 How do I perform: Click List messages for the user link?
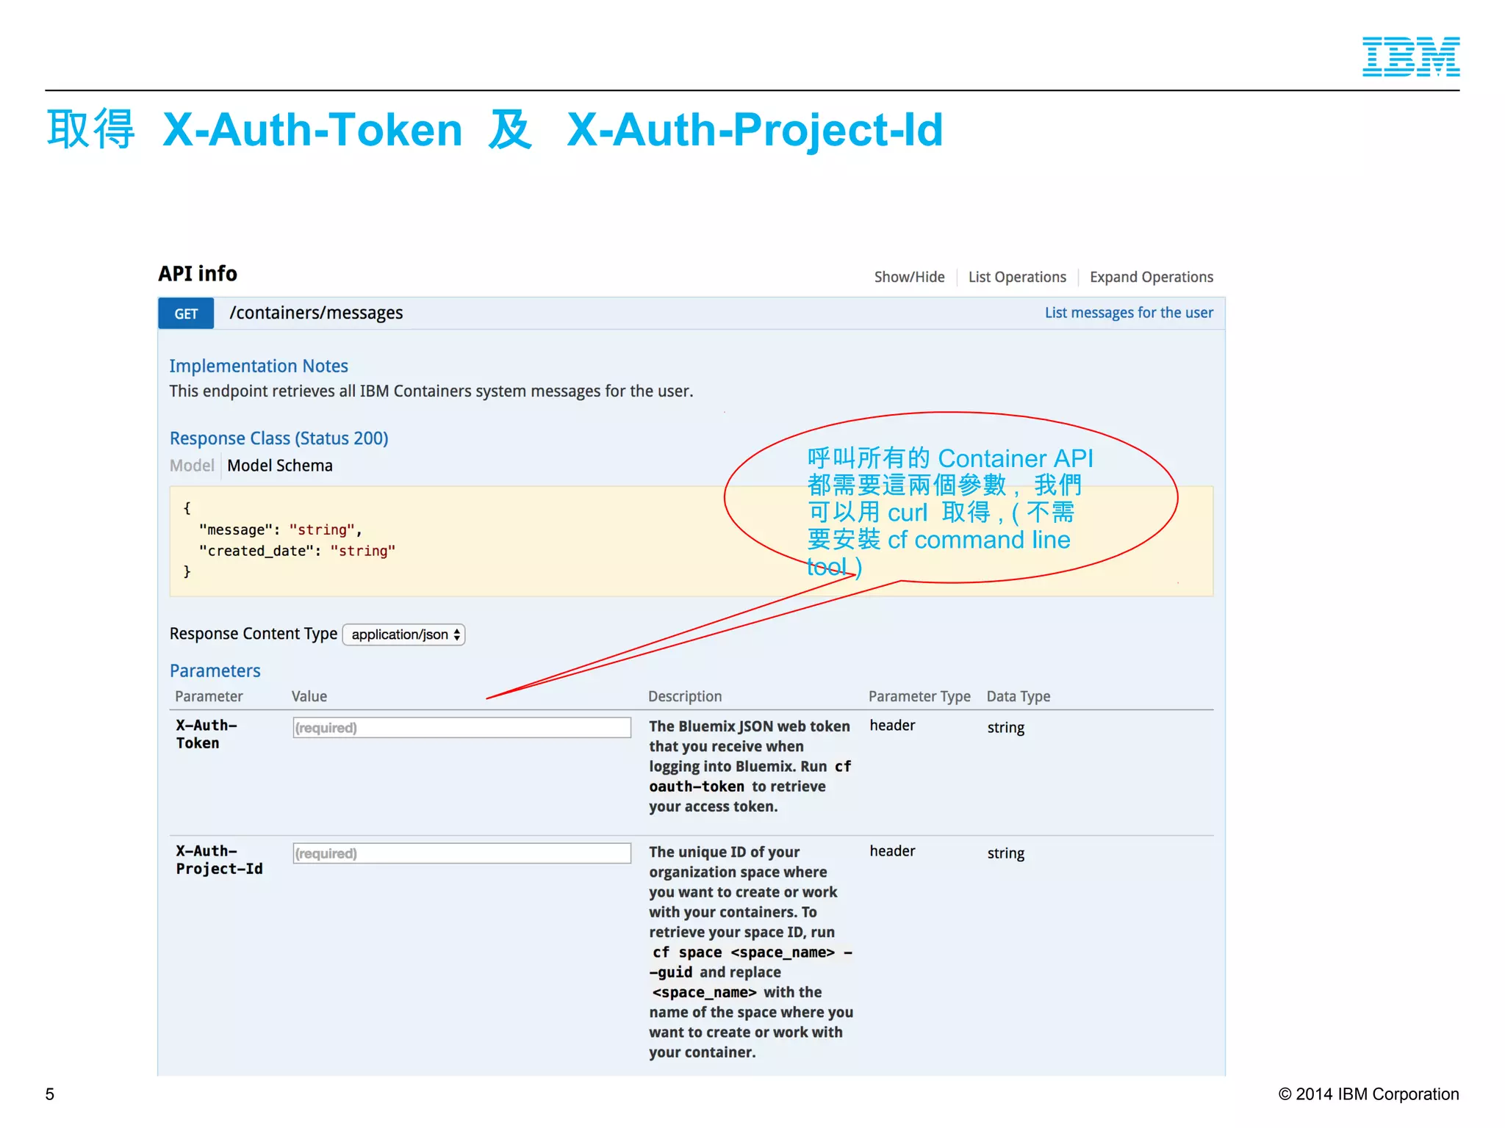1129,313
